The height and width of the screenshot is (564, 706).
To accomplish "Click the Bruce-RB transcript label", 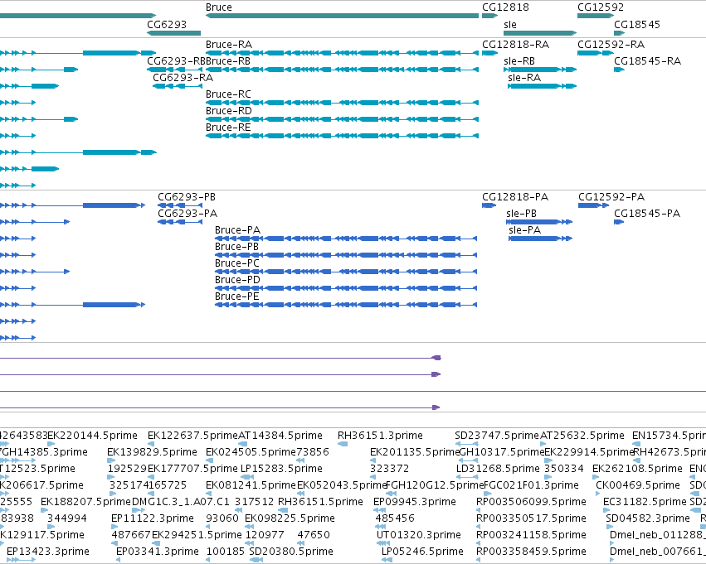I will click(228, 61).
